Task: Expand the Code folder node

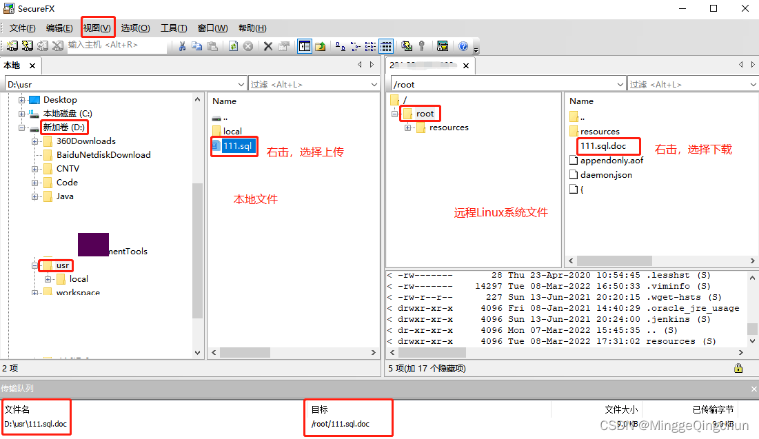Action: (34, 183)
